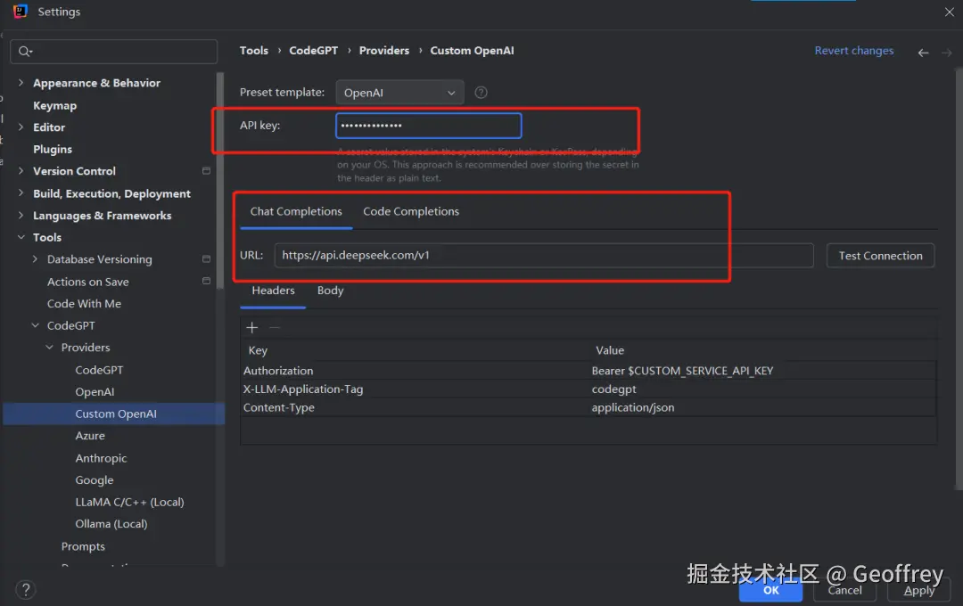Switch to the Chat Completions tab
The width and height of the screenshot is (963, 606).
(296, 211)
